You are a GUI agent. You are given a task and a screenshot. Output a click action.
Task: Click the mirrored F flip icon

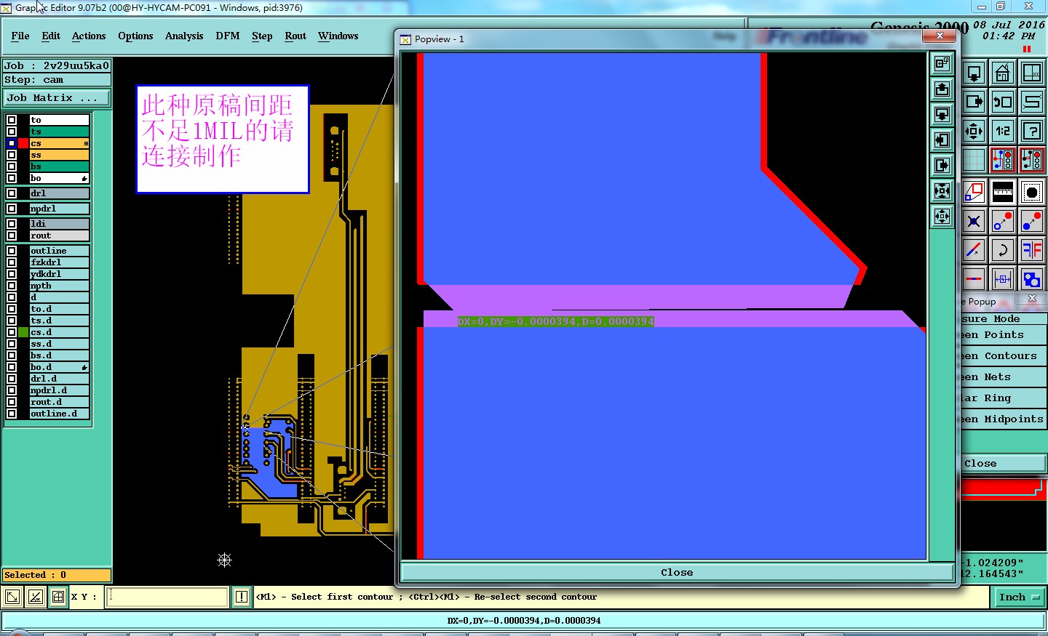point(1032,250)
